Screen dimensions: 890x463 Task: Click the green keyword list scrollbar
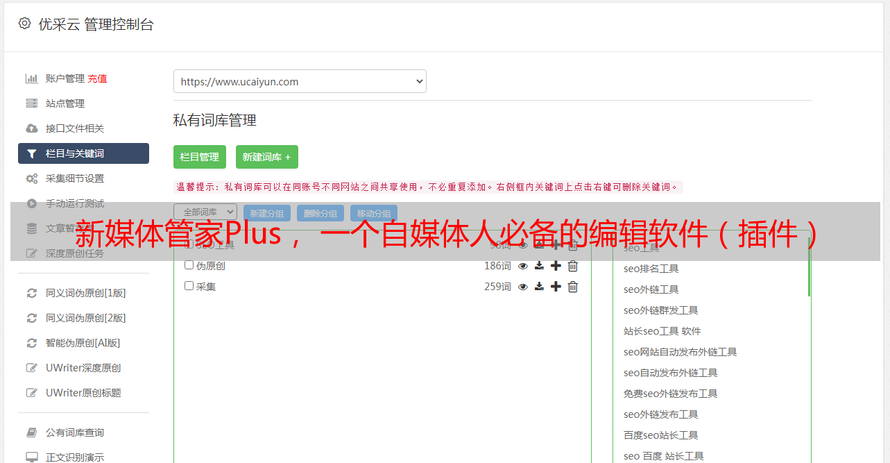pos(809,267)
